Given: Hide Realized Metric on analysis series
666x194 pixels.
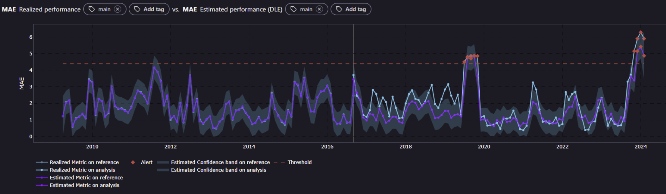Looking at the screenshot, I should [82, 170].
